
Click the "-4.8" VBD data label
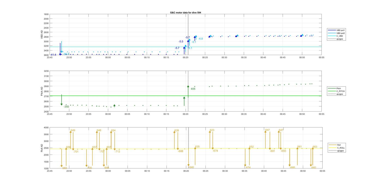tap(200, 39)
